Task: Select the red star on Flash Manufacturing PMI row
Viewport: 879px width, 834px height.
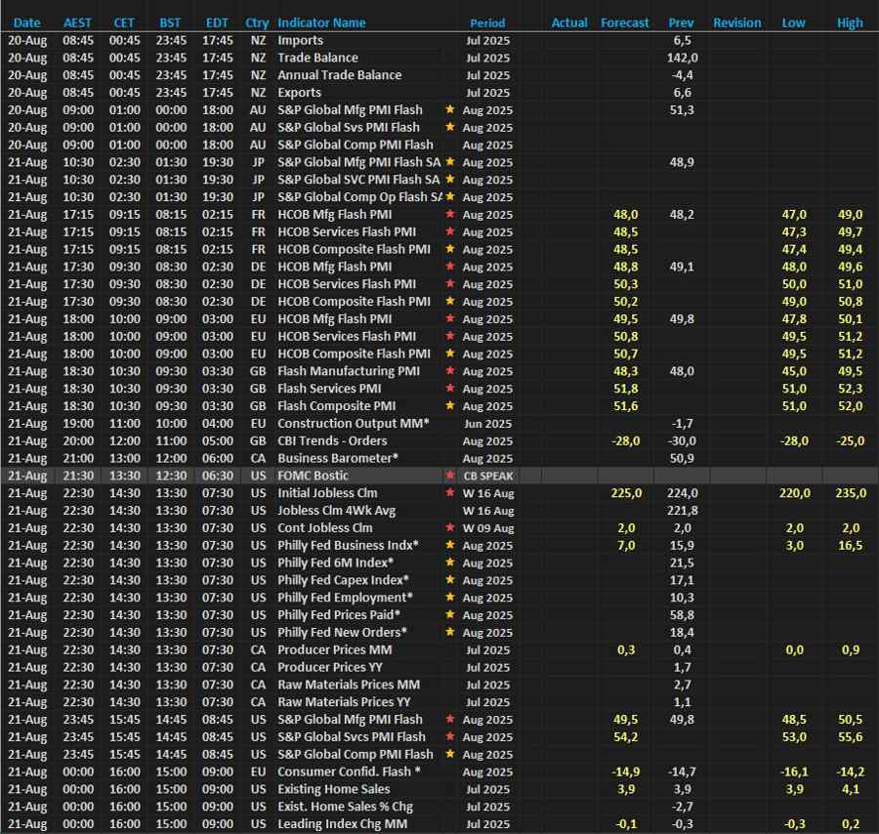Action: tap(450, 371)
